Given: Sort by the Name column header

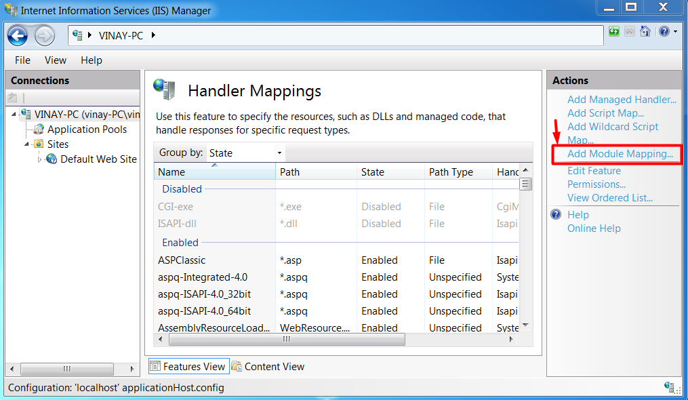Looking at the screenshot, I should click(x=215, y=172).
